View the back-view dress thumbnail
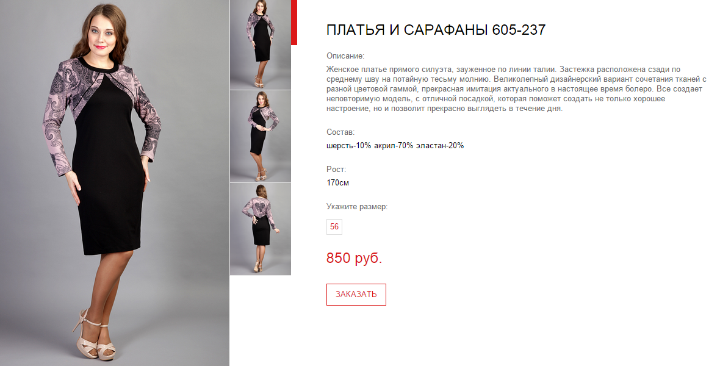This screenshot has width=720, height=366. click(x=261, y=229)
